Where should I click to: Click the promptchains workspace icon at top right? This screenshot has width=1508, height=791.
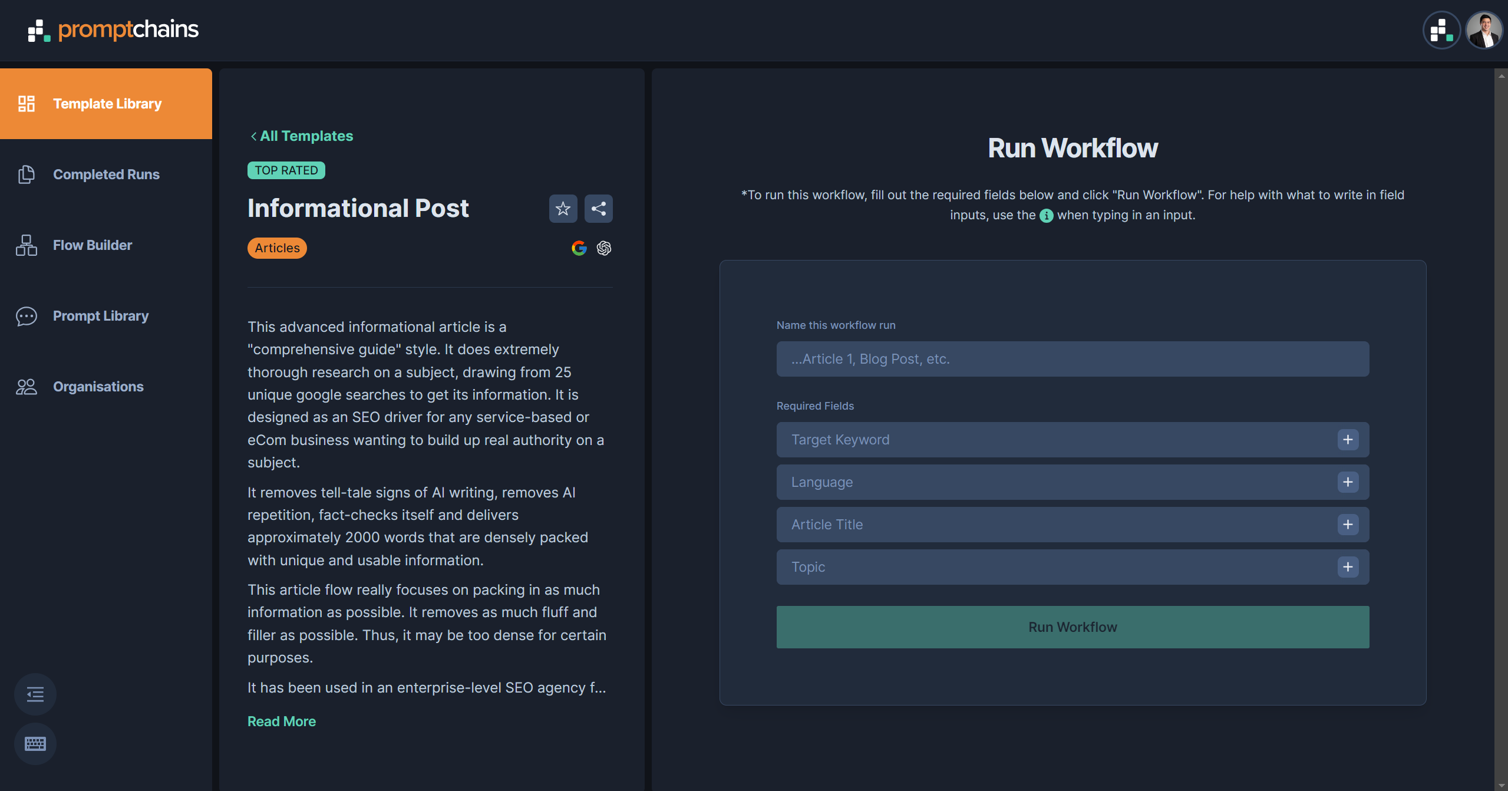coord(1441,30)
